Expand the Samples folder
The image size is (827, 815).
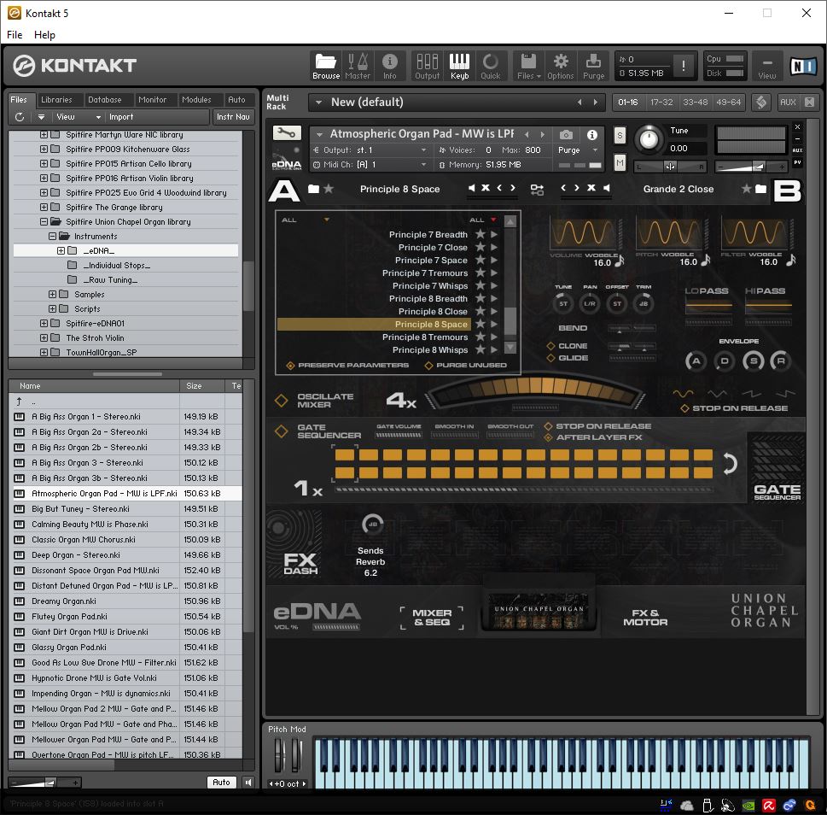coord(52,295)
